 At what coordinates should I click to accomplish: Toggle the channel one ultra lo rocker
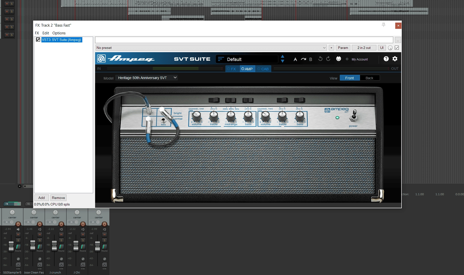click(x=248, y=100)
